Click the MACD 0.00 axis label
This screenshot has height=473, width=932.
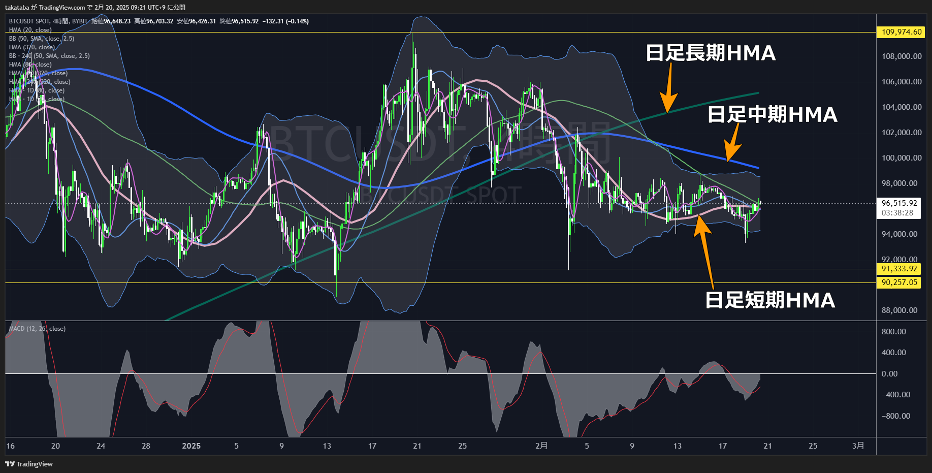889,374
